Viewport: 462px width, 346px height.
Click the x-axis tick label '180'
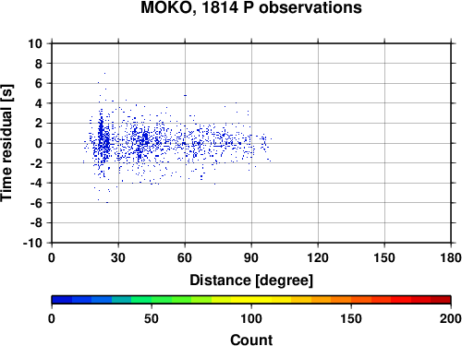[451, 257]
